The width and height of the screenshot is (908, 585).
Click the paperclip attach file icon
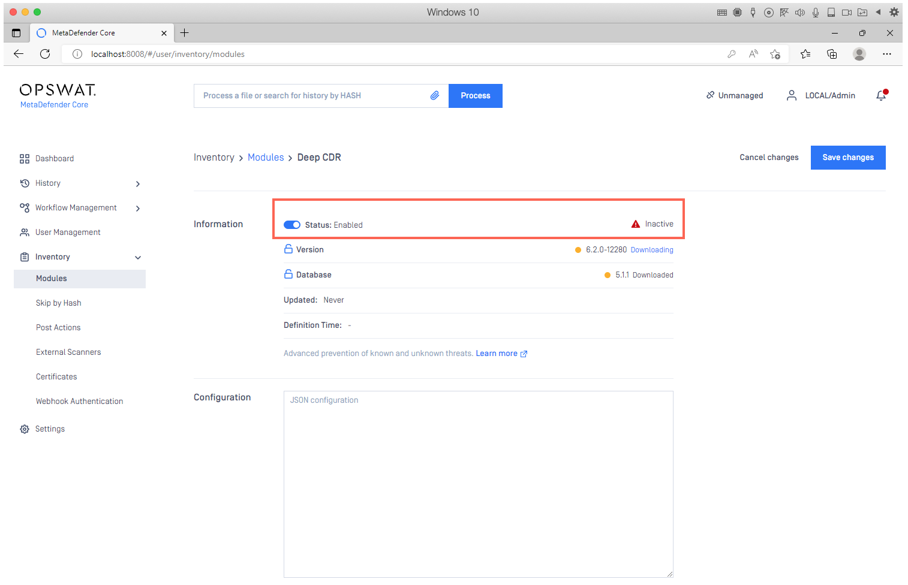pos(435,95)
